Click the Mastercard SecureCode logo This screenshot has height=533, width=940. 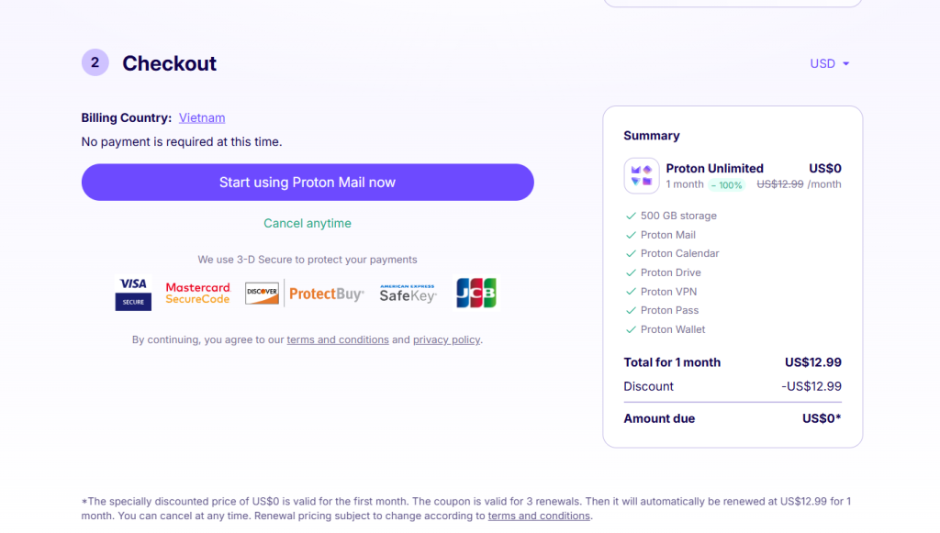(x=197, y=294)
